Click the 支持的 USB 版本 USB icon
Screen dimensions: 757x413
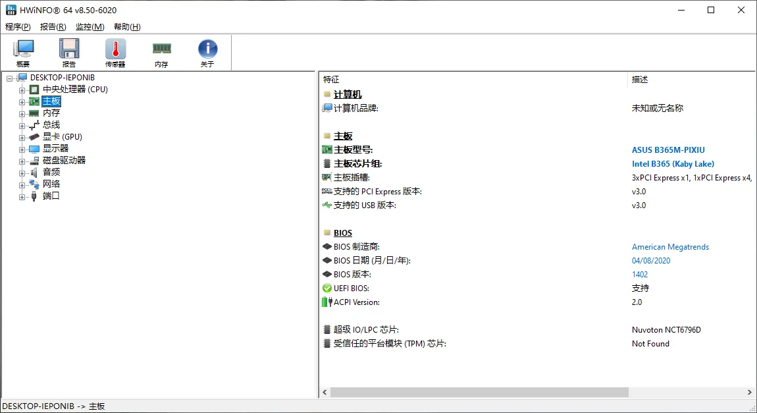pos(327,206)
